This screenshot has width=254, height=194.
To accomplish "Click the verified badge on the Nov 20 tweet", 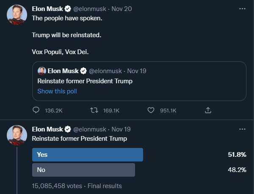I will coord(68,9).
